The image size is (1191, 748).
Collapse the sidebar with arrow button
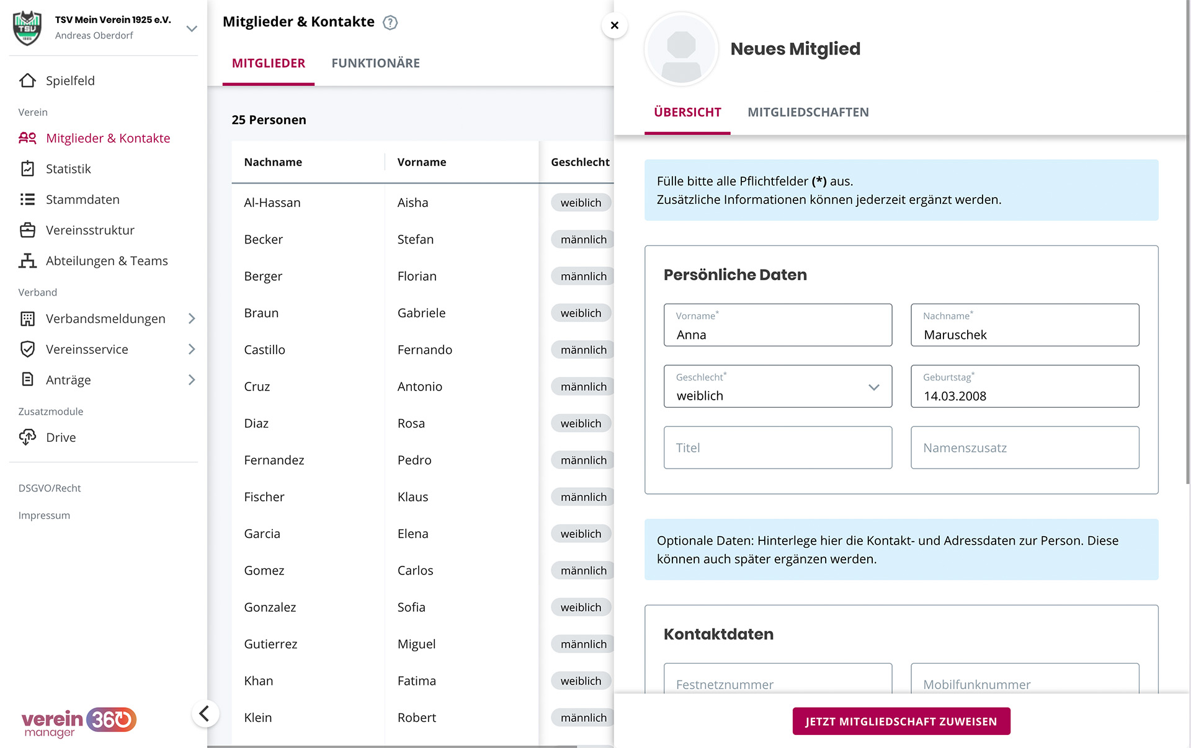pyautogui.click(x=205, y=714)
